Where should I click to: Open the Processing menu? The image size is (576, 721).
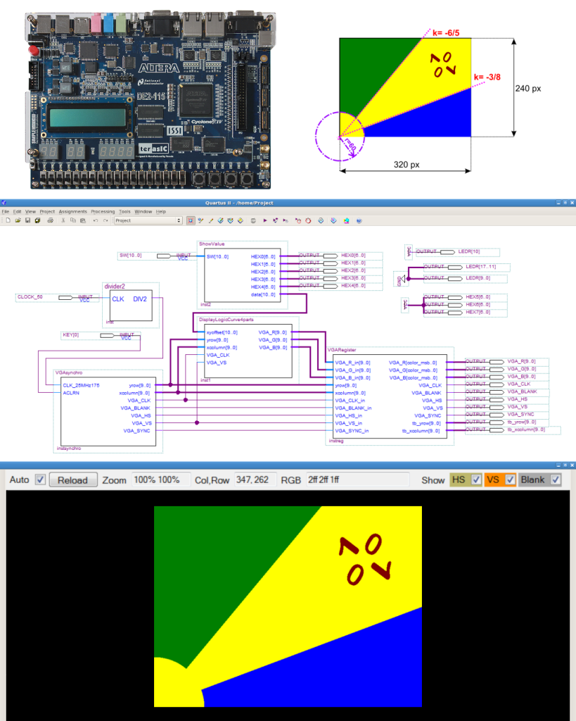point(103,211)
